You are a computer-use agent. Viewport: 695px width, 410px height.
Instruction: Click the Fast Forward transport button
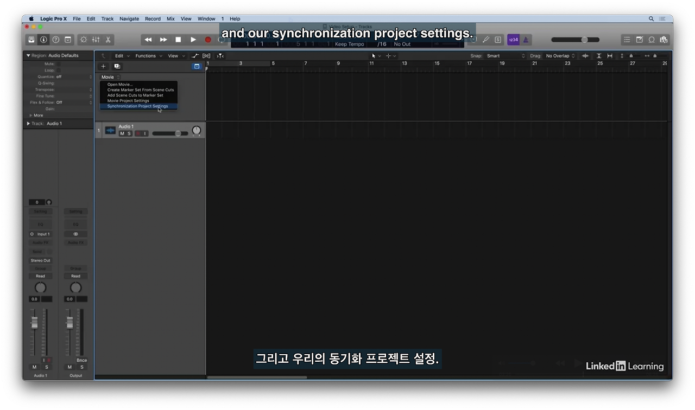[x=163, y=40]
